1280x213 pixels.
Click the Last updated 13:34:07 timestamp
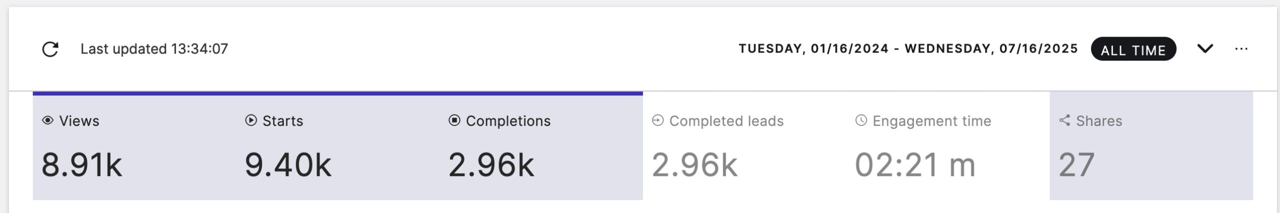[x=154, y=49]
